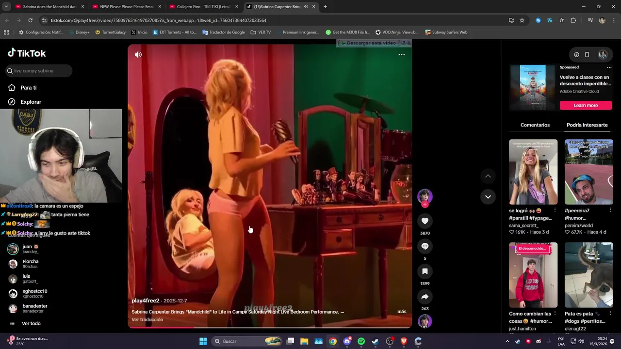Expand following list with 'Ver todo'
This screenshot has height=349, width=621.
(x=26, y=323)
